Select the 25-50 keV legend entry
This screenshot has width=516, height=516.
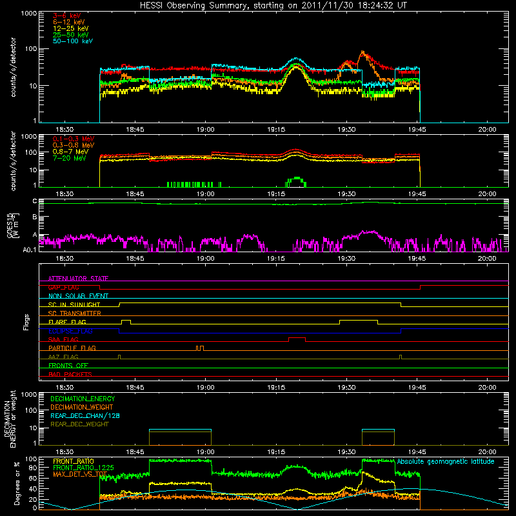coord(71,35)
